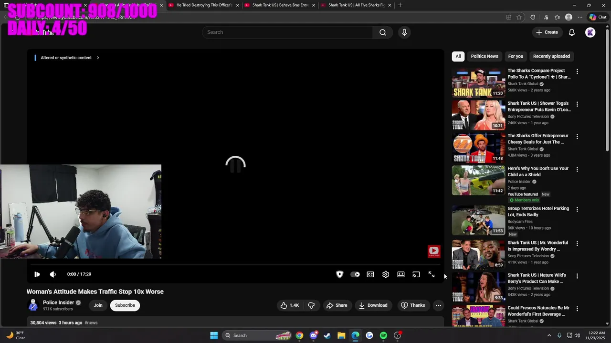This screenshot has width=611, height=343.
Task: Share the video
Action: point(337,305)
